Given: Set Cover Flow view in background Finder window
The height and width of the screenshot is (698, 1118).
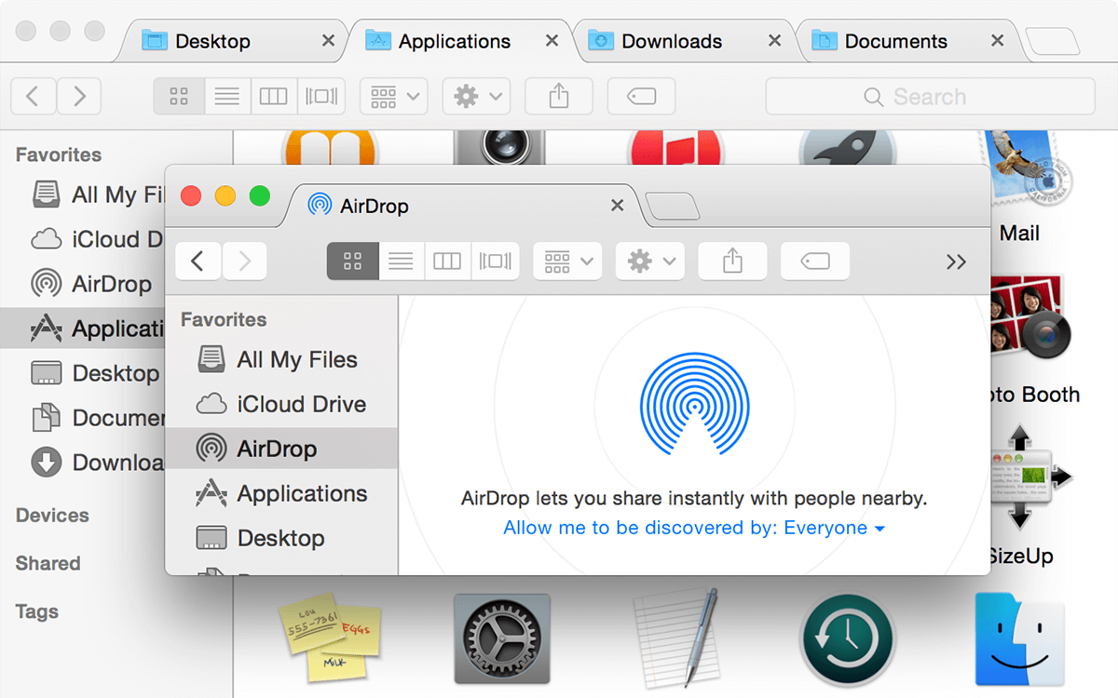Looking at the screenshot, I should (321, 96).
